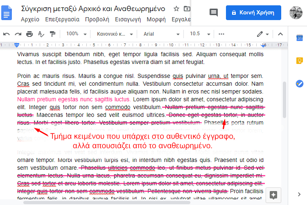Click text 'ornare tempor. Morbi vestibulum'
Image resolution: width=307 pixels, height=205 pixels.
60,160
